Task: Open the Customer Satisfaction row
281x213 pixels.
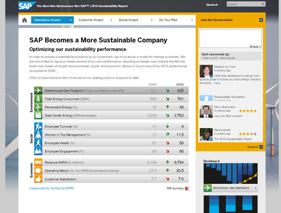Action: click(111, 179)
